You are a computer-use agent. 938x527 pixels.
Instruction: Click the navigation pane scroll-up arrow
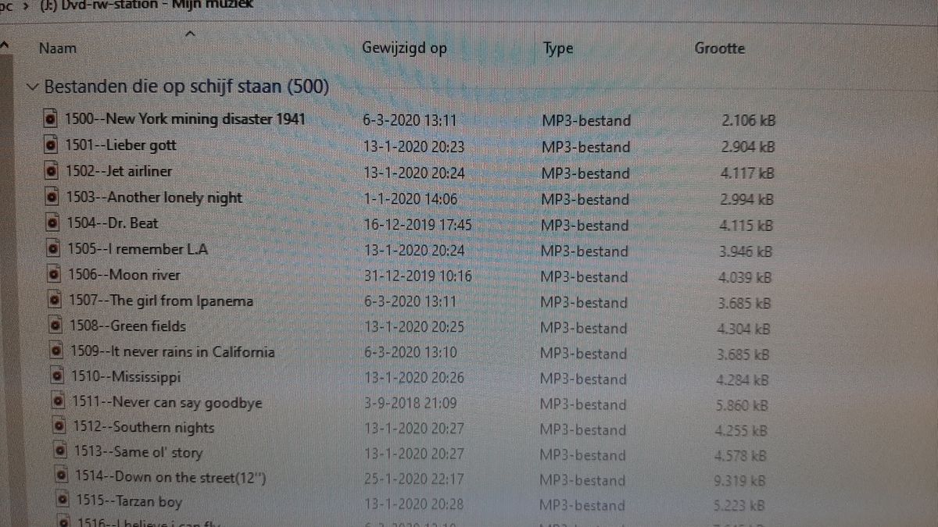tap(4, 47)
